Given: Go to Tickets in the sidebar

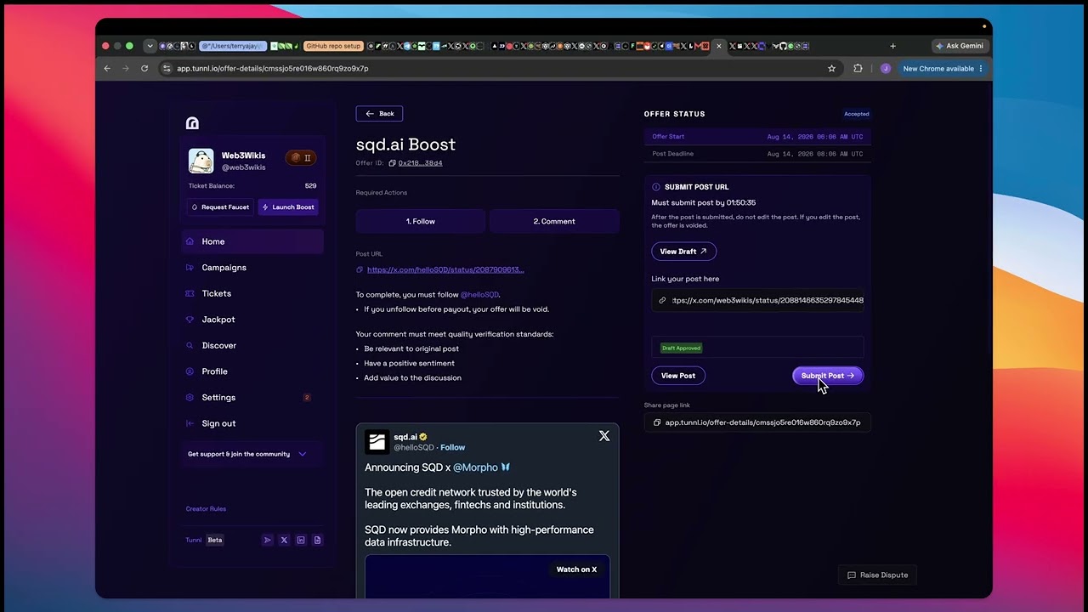Looking at the screenshot, I should (252, 293).
